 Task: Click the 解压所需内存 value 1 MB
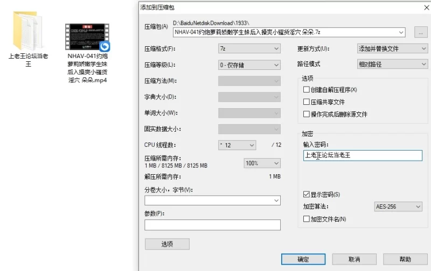(x=275, y=177)
